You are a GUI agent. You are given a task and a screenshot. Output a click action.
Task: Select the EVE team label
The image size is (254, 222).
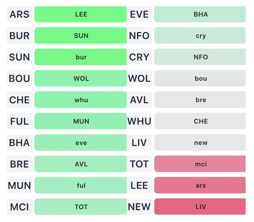(x=139, y=14)
